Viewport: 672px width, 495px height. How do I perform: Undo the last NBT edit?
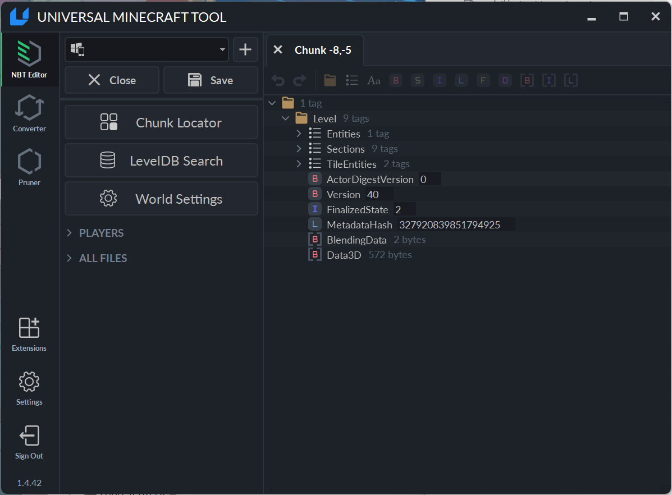tap(278, 80)
